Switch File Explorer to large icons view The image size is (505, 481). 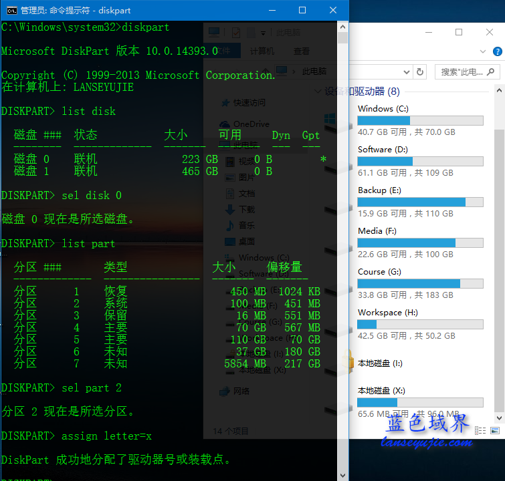(495, 430)
